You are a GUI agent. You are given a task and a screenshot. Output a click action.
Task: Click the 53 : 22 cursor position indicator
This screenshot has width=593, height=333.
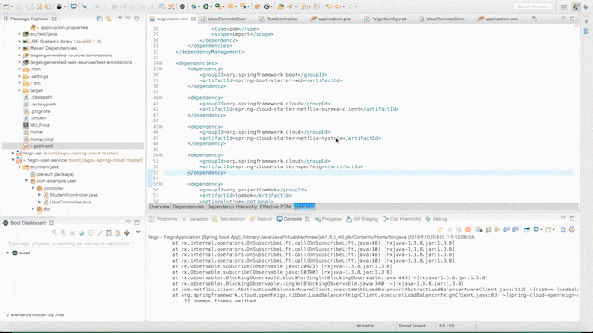tap(447, 326)
